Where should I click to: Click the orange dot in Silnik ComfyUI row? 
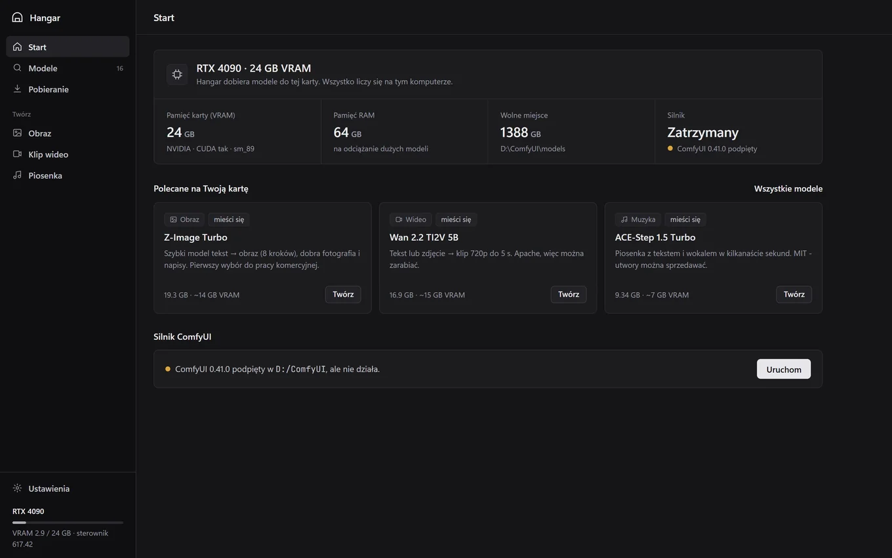[x=168, y=369]
